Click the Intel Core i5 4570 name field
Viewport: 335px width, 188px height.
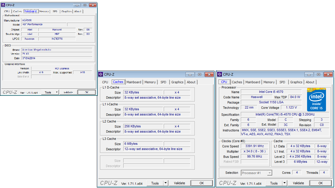[271, 92]
